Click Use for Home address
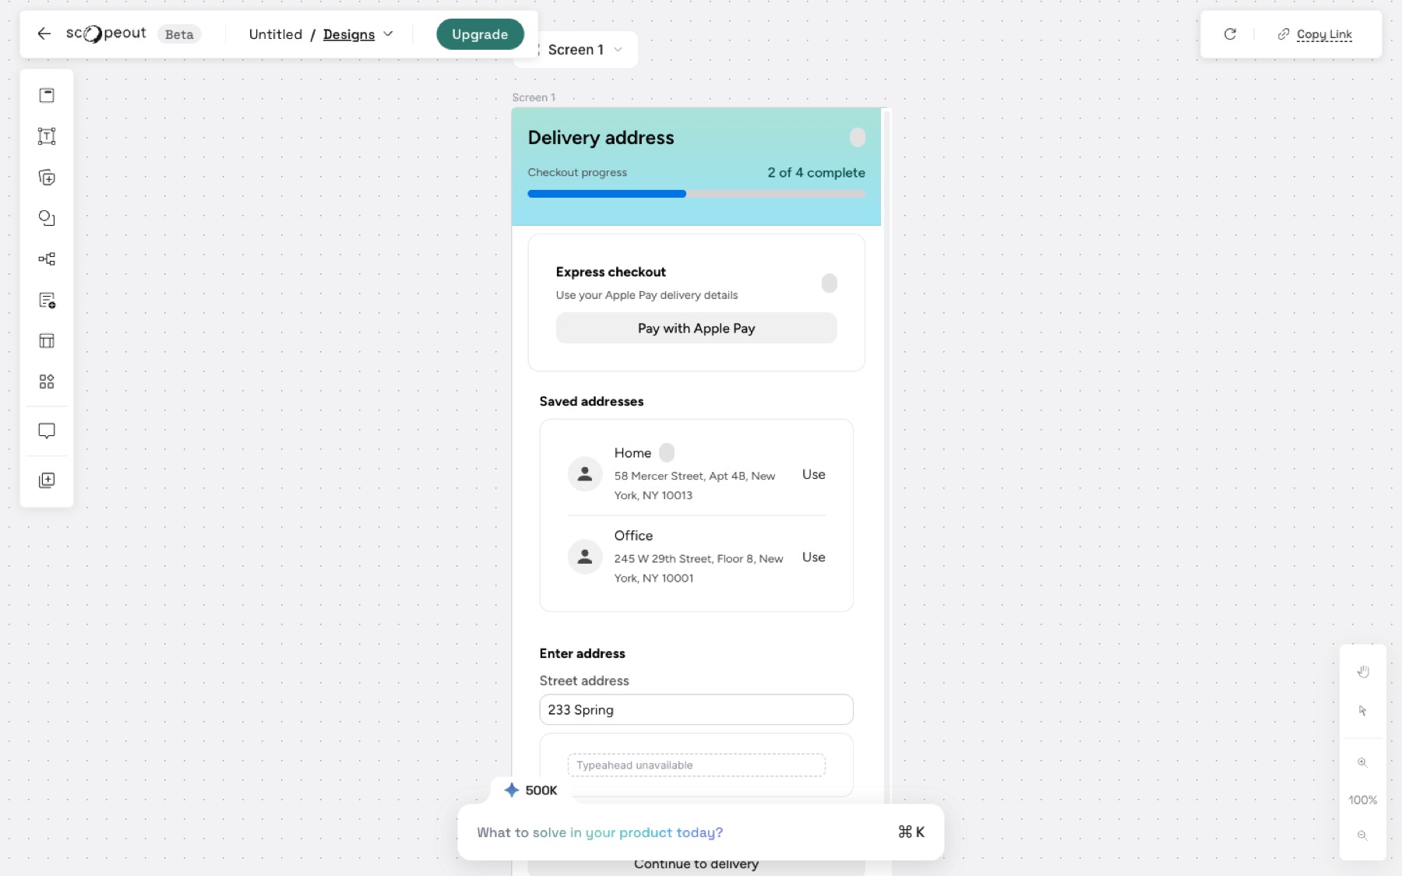This screenshot has height=876, width=1402. (x=814, y=474)
